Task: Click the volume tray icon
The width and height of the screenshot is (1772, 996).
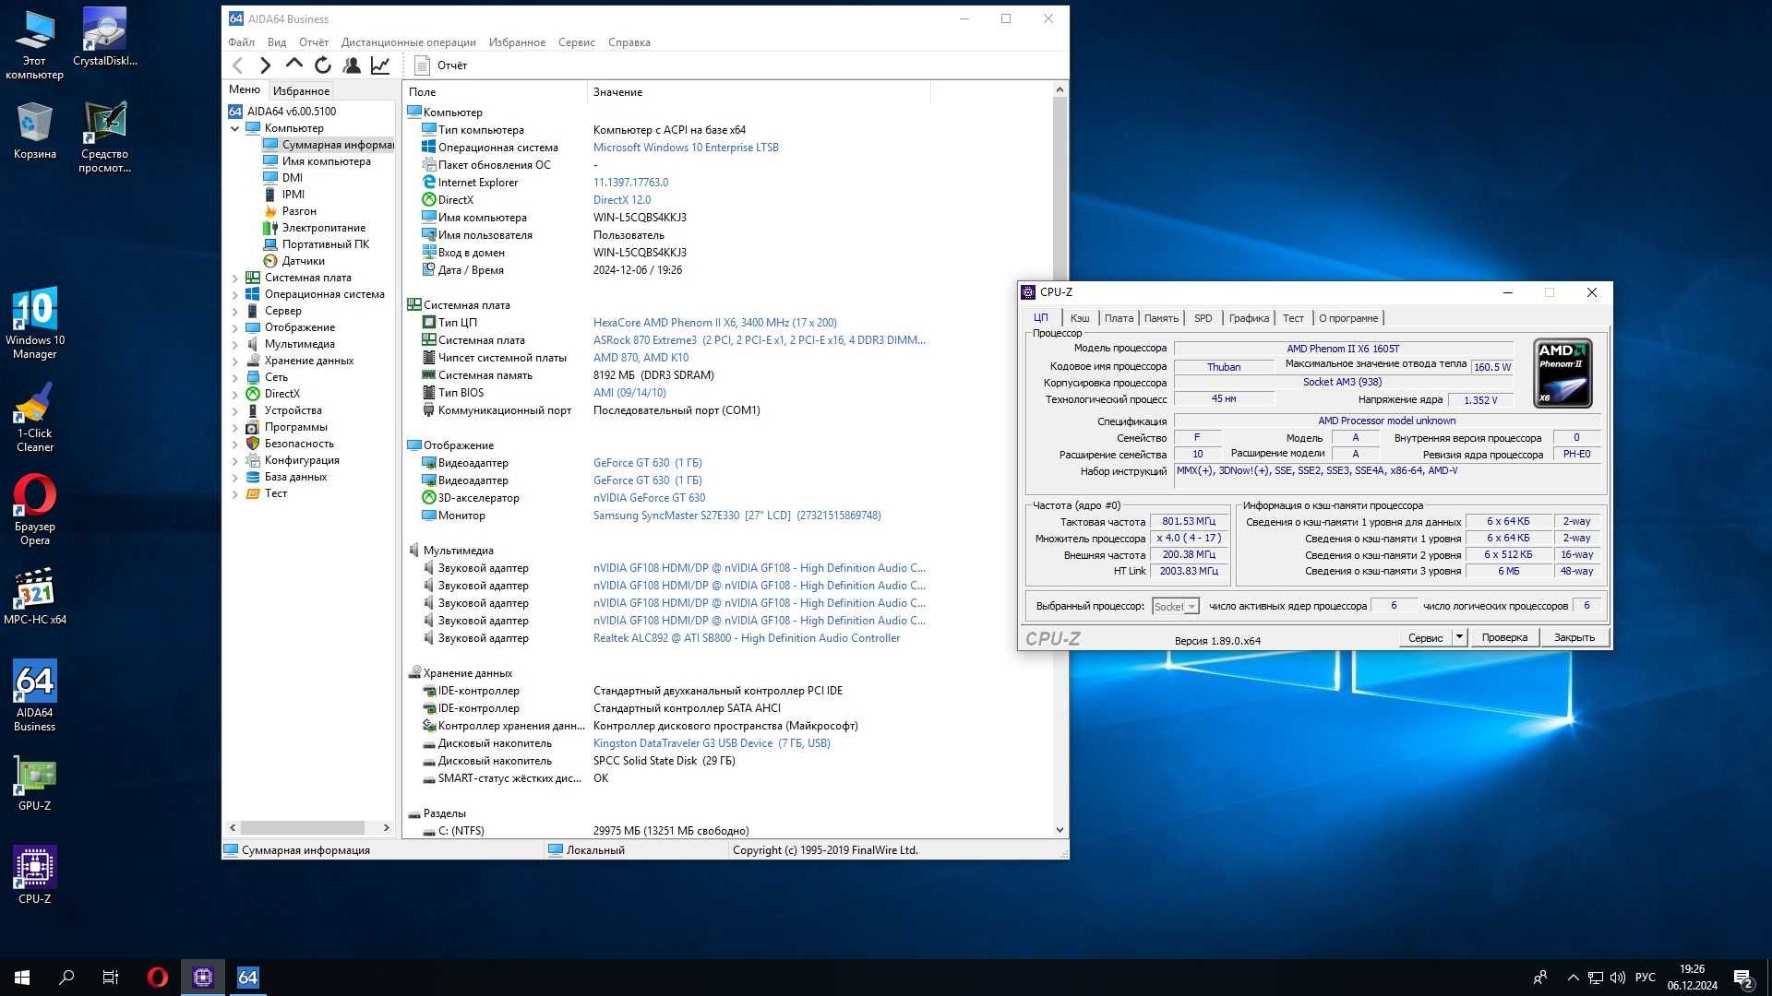Action: coord(1618,978)
